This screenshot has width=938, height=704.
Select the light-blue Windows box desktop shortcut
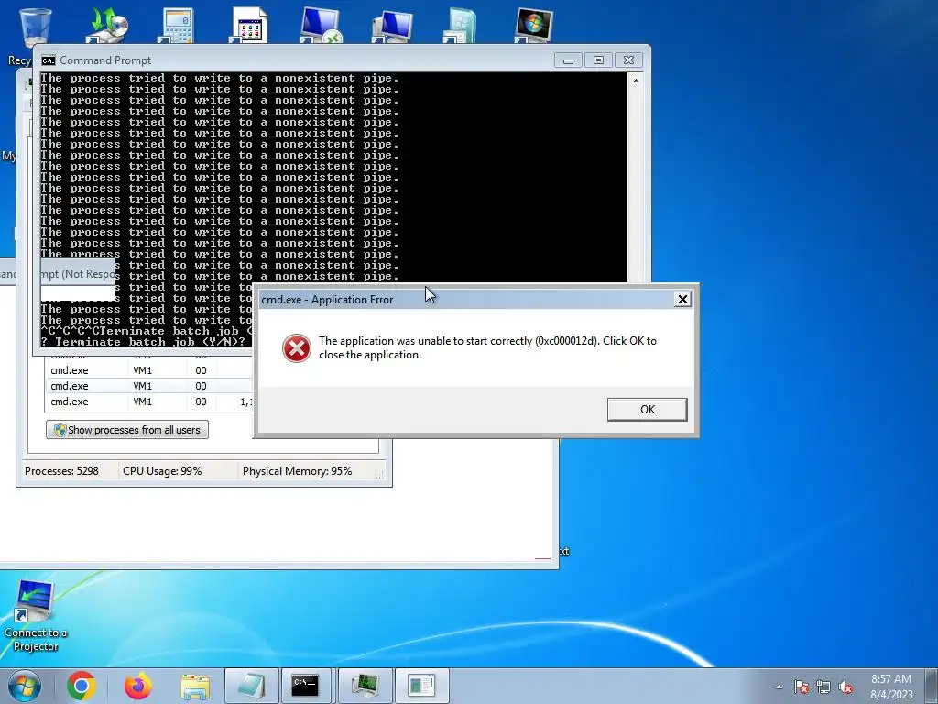(460, 25)
